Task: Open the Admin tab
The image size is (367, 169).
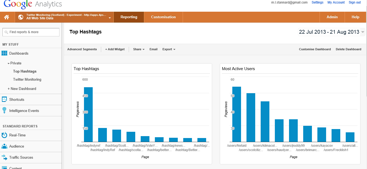Action: coord(332,17)
